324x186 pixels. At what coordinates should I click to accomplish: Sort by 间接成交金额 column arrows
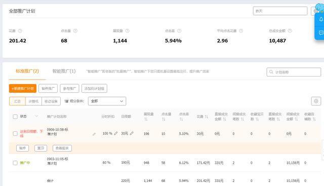296,119
